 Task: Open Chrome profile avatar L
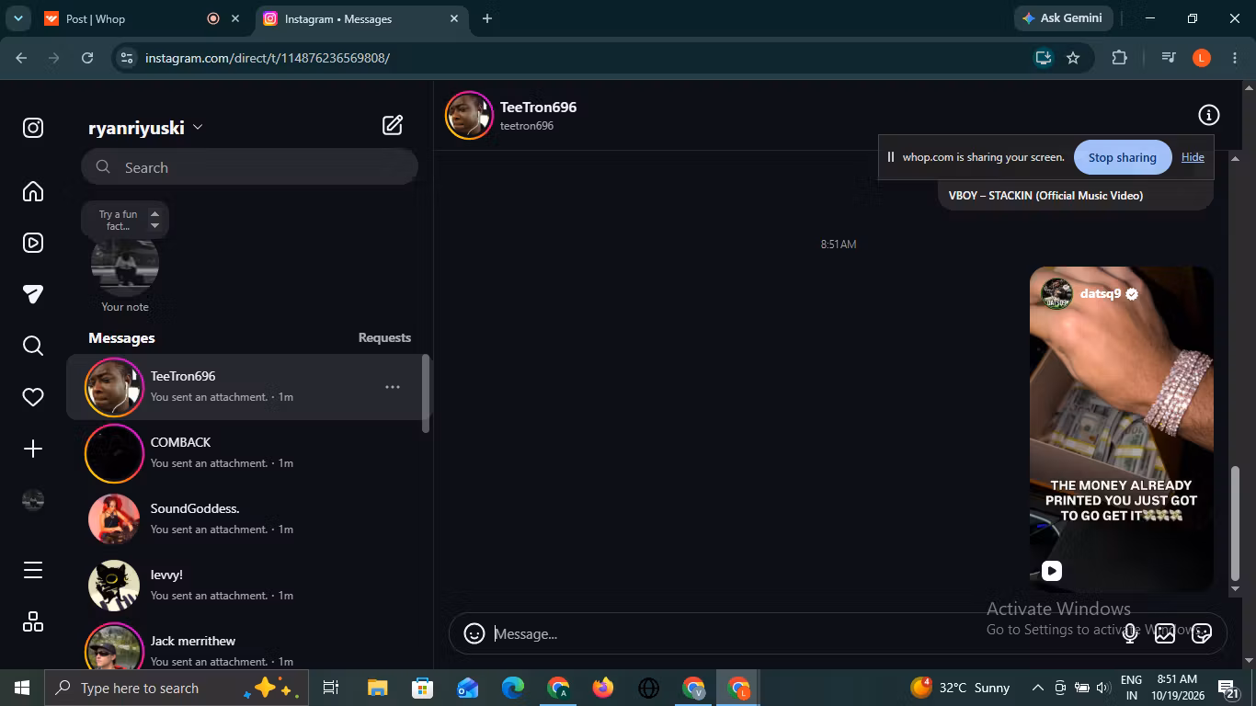pyautogui.click(x=1201, y=58)
